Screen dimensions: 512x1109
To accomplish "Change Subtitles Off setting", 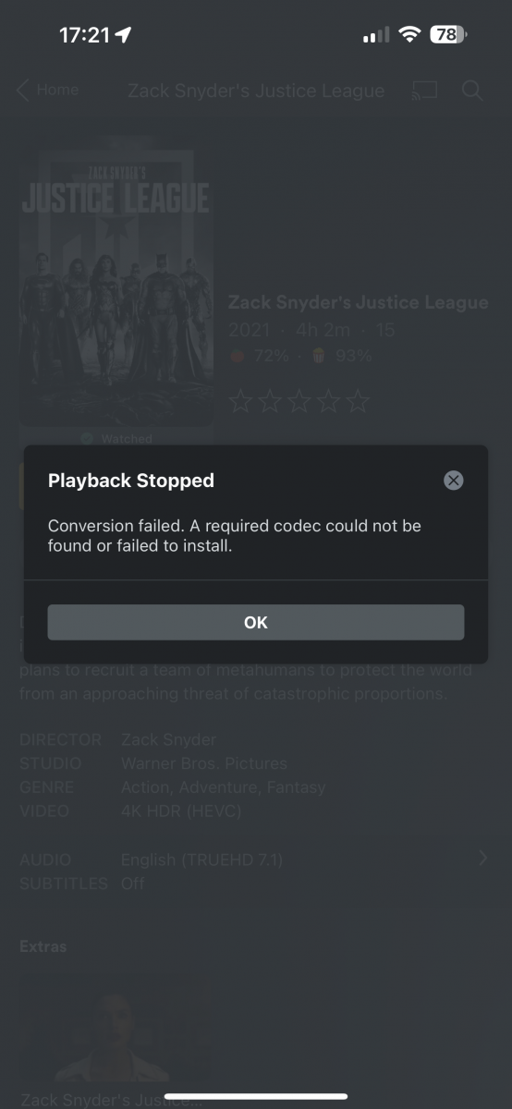I will (133, 884).
